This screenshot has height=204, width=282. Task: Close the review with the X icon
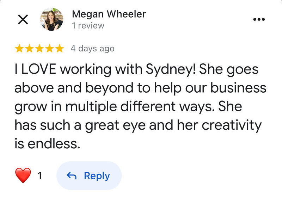click(x=23, y=19)
